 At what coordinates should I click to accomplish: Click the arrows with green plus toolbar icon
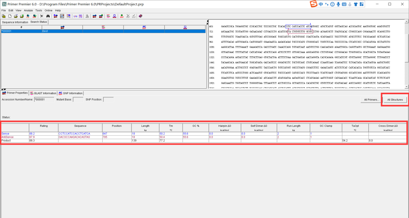coord(101,16)
